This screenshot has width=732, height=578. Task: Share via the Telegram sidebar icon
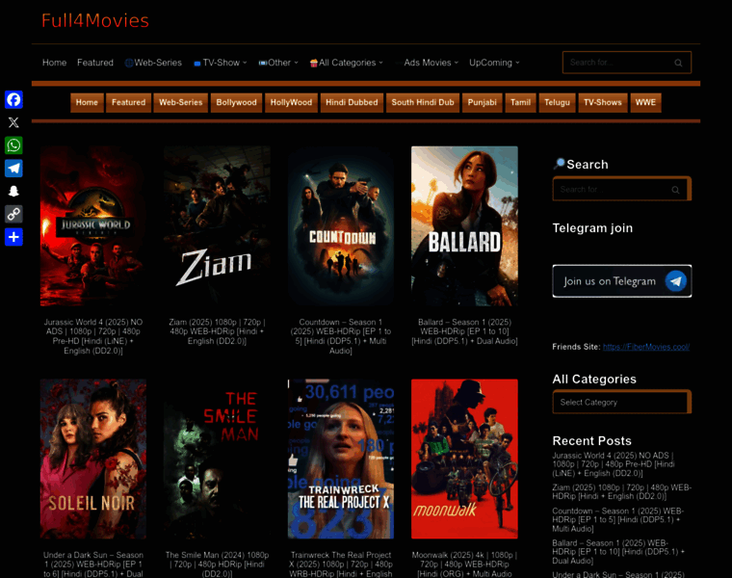click(x=13, y=168)
